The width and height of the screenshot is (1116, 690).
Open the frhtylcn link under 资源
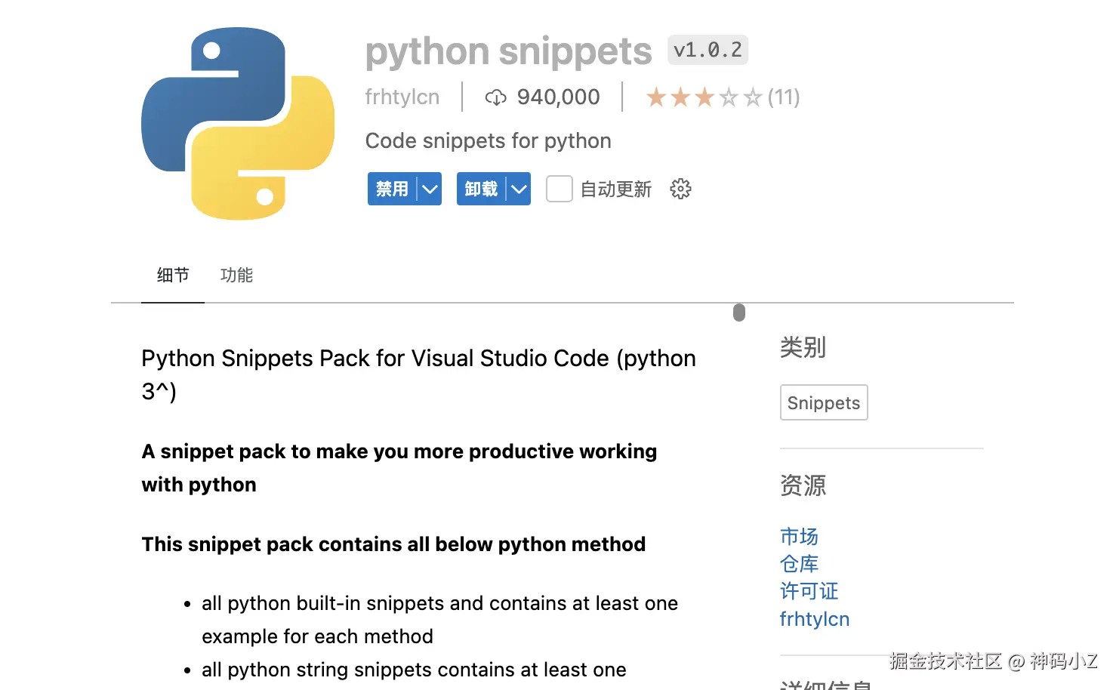pos(814,619)
